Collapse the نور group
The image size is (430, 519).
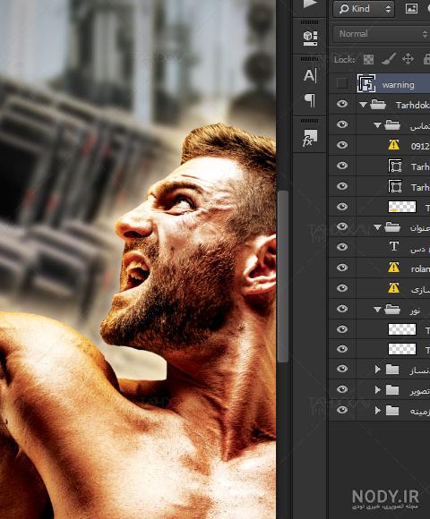(x=377, y=310)
